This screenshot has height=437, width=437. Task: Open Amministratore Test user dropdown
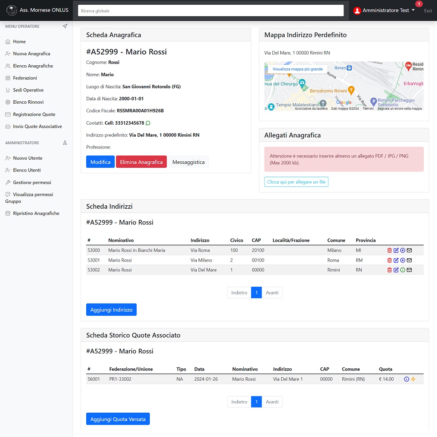coord(384,10)
